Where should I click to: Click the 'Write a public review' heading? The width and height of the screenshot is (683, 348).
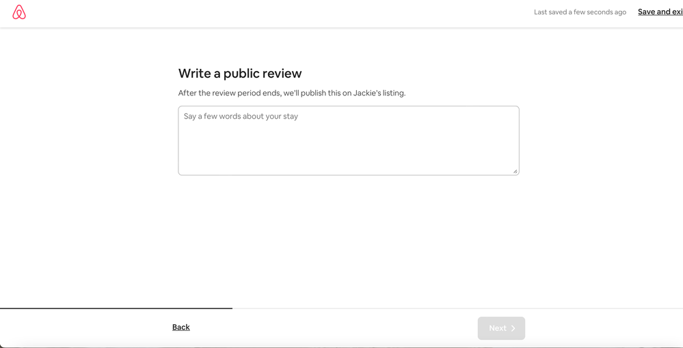[240, 74]
